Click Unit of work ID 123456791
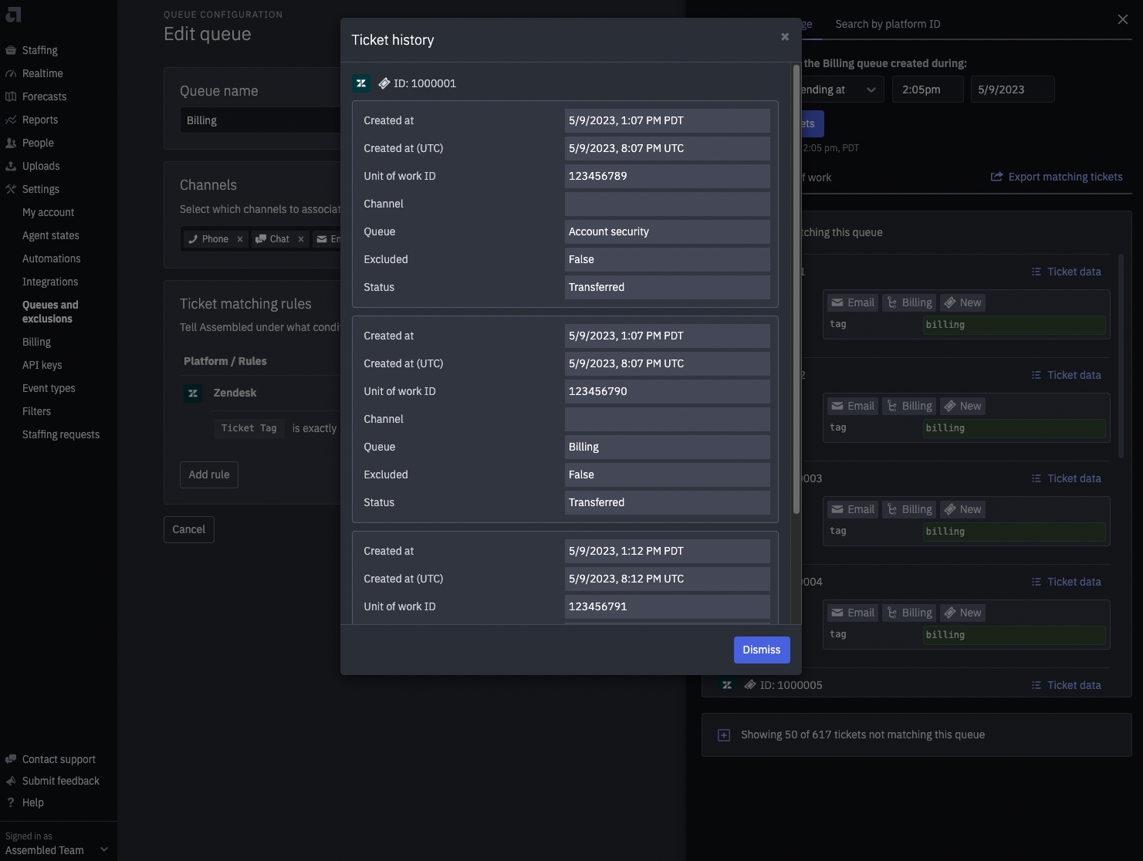 pos(667,606)
